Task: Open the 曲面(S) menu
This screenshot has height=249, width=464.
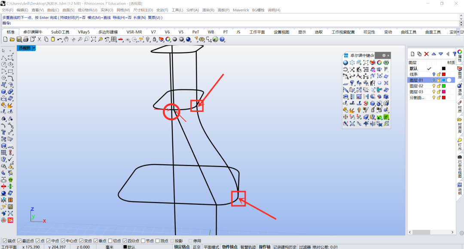Action: click(x=68, y=10)
